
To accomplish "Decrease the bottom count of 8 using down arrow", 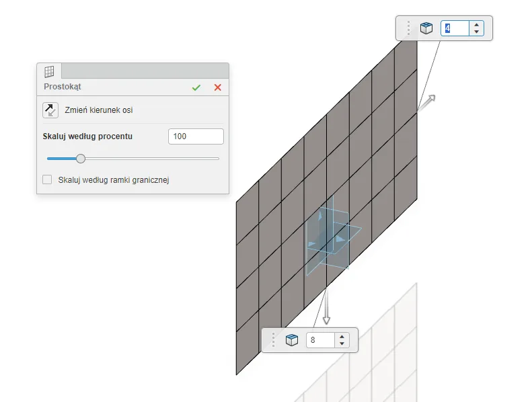I will point(342,344).
